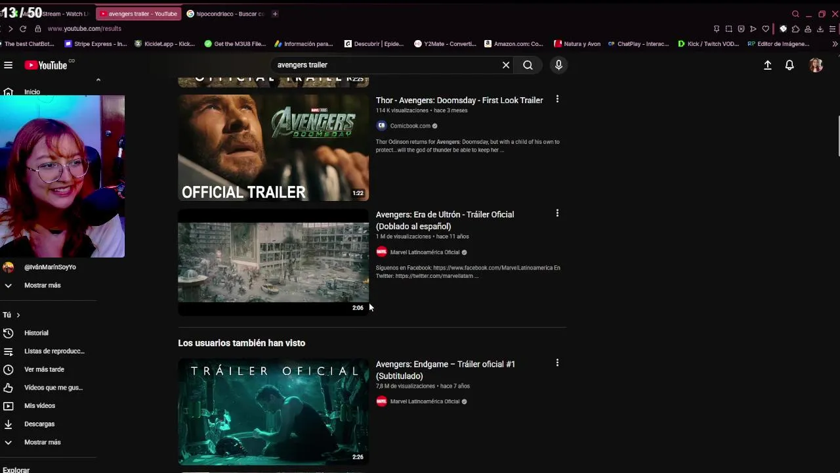
Task: Click into the 'avengers trailer' search field
Action: [x=387, y=65]
